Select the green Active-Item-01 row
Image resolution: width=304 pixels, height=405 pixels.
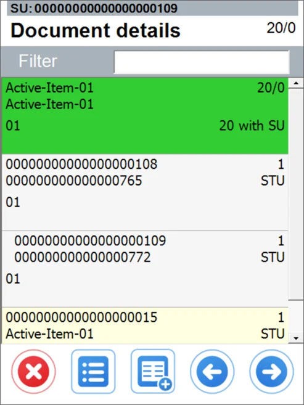[145, 116]
